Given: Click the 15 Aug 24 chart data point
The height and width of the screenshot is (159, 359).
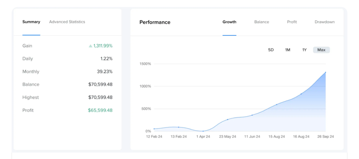Looking at the screenshot, I should coord(277,104).
